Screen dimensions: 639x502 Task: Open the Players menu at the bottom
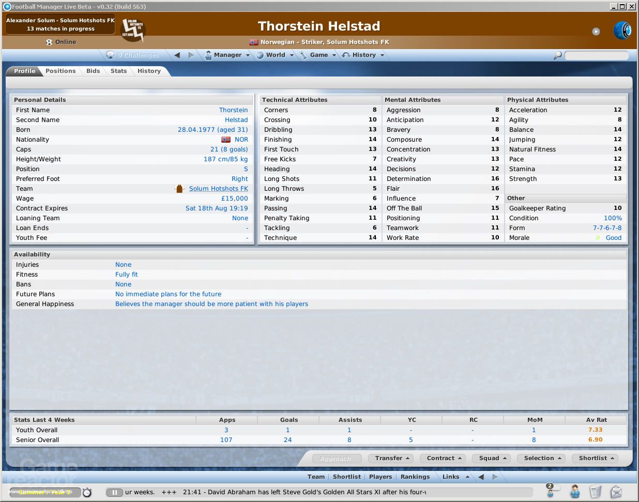pyautogui.click(x=381, y=477)
